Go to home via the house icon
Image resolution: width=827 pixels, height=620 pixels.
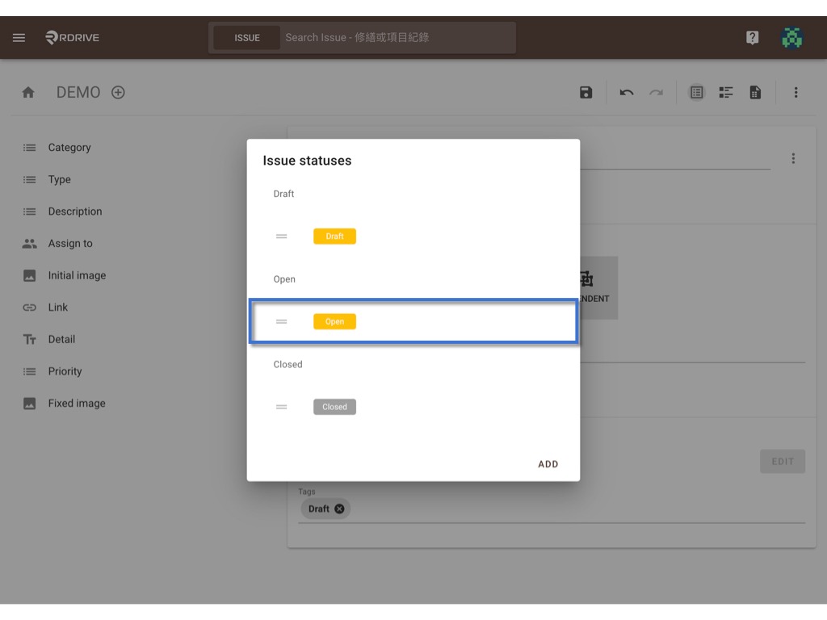[28, 92]
